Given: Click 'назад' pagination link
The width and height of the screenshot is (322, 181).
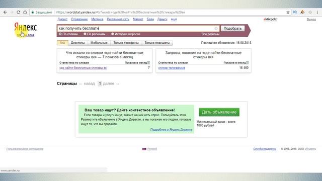Looking at the screenshot, I should click(90, 83).
